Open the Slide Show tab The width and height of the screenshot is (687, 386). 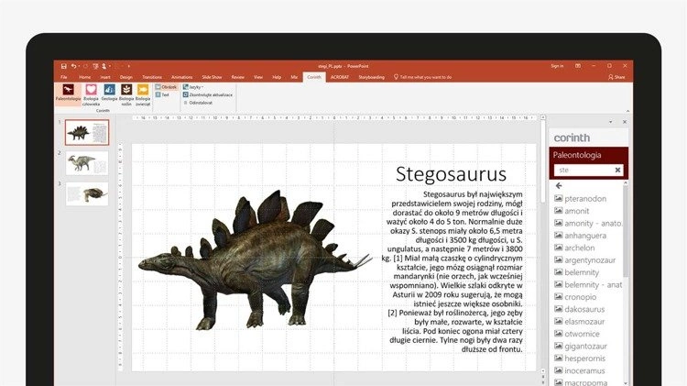[x=212, y=77]
